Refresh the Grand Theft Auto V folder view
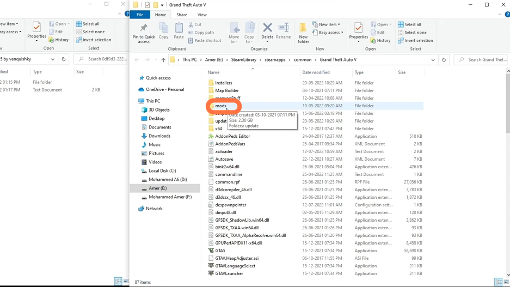Screen dimensions: 510x287 (x=444, y=60)
